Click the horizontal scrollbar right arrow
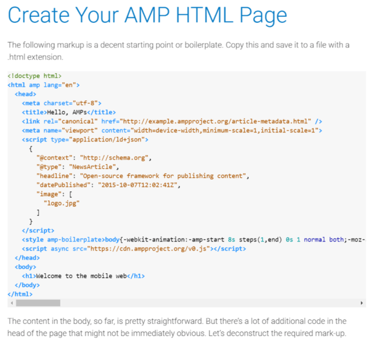This screenshot has width=377, height=351. 362,303
